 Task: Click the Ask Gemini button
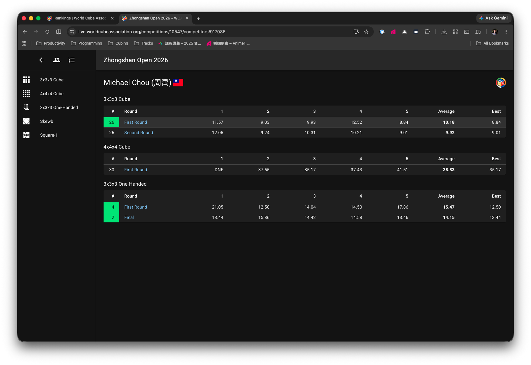[x=493, y=18]
